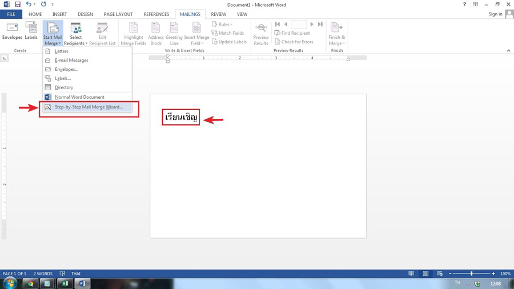Click the Match Fields button

click(x=228, y=33)
